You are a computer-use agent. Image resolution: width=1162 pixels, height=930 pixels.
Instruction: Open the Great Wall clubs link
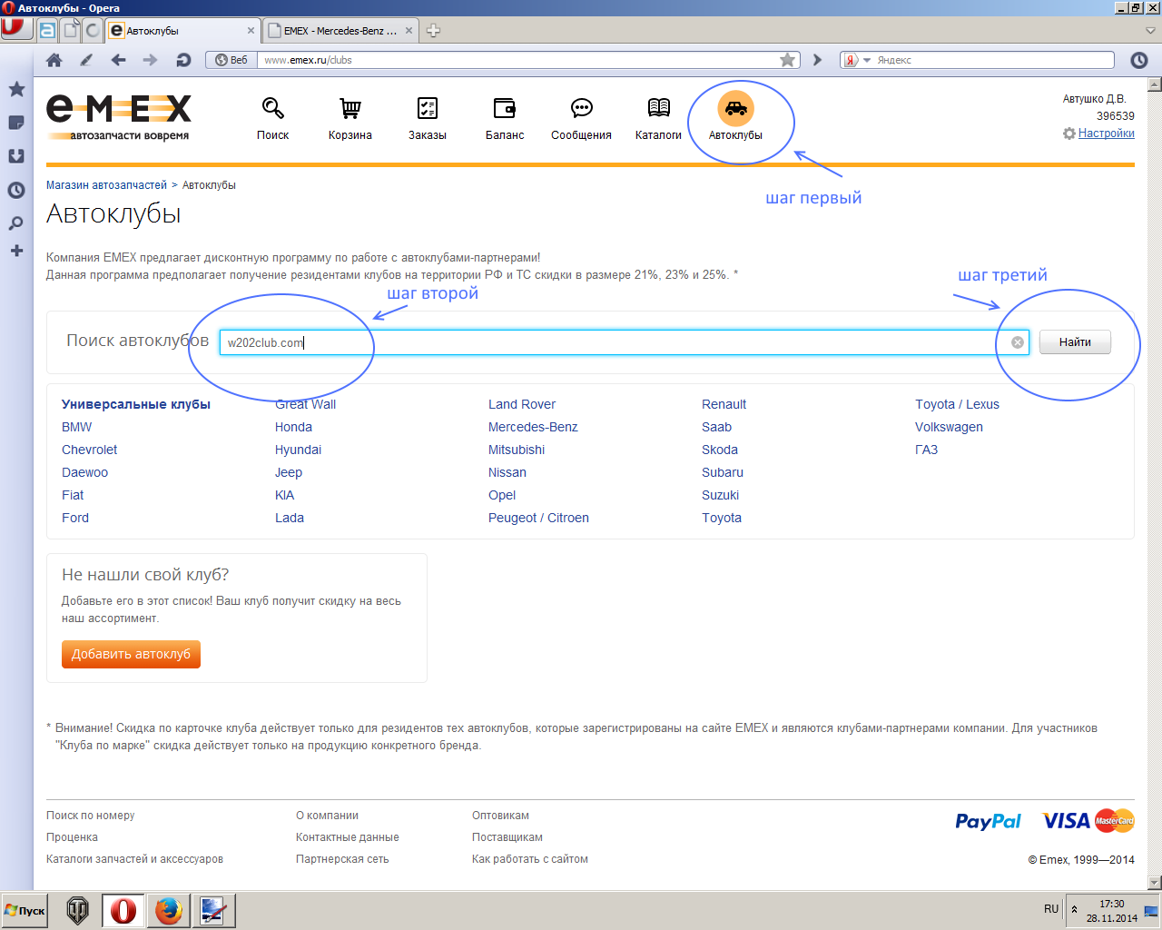(305, 404)
